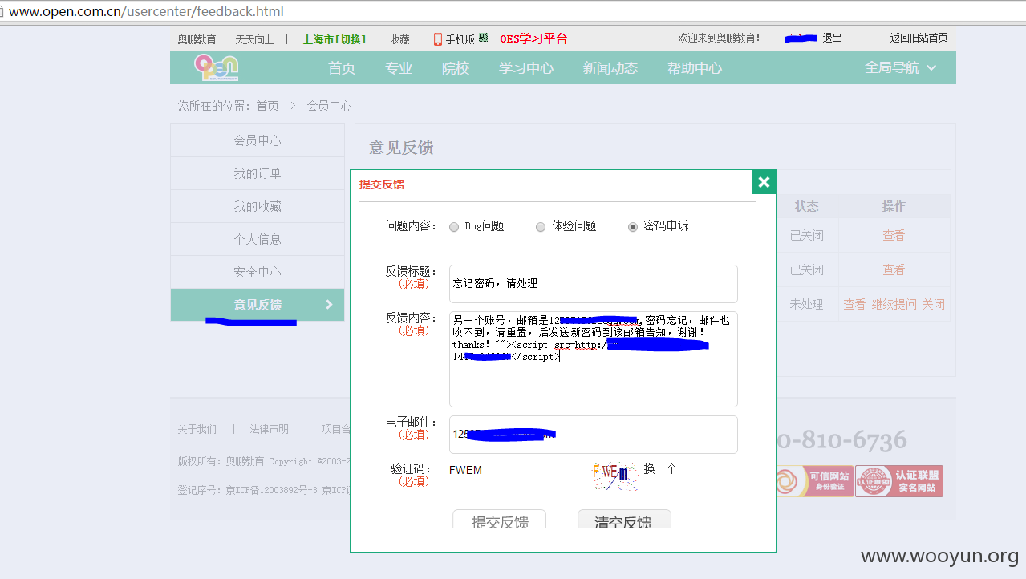Viewport: 1026px width, 579px height.
Task: Open 专业 in the navigation bar
Action: pyautogui.click(x=399, y=68)
